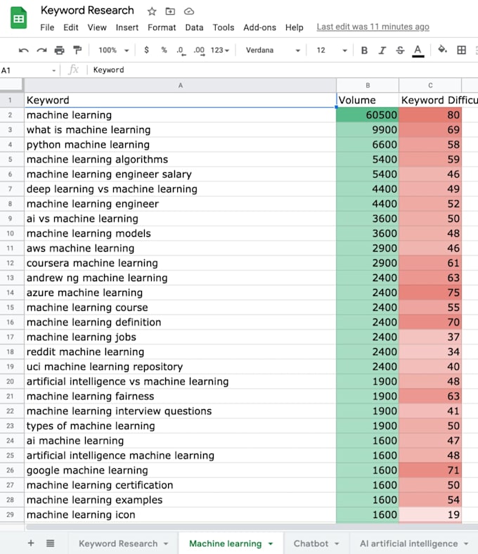Open the Format menu
This screenshot has width=478, height=554.
click(162, 27)
